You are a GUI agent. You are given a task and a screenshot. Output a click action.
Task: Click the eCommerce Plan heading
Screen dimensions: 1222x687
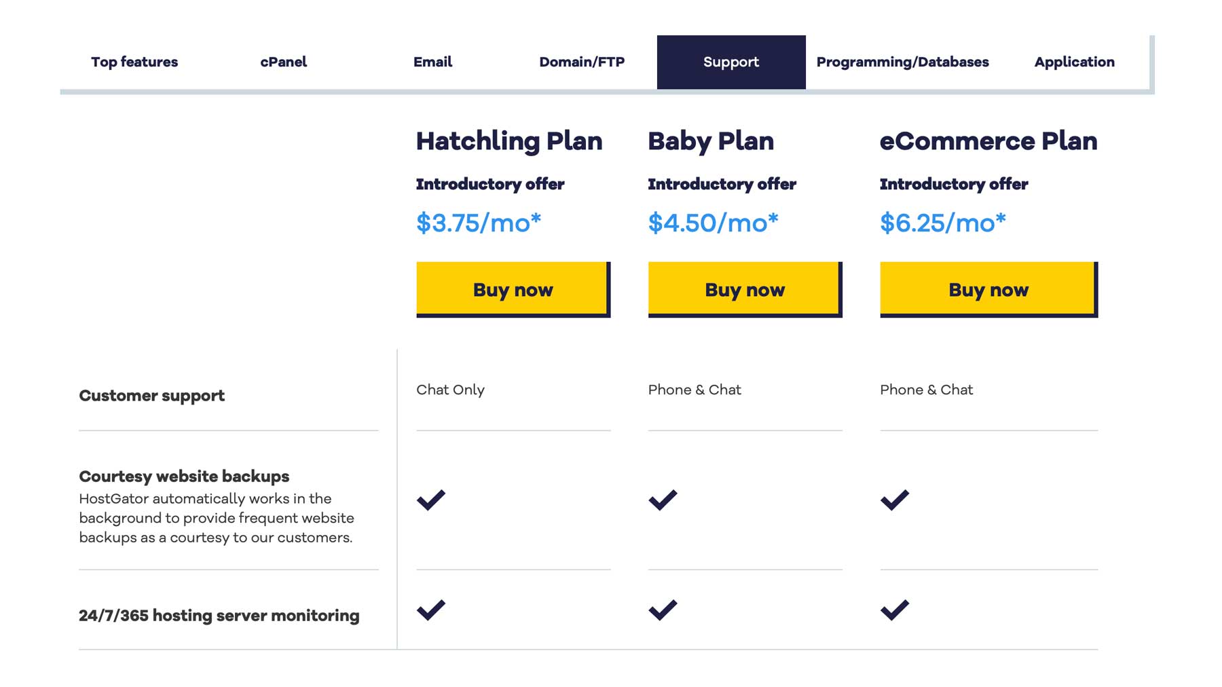click(x=988, y=141)
